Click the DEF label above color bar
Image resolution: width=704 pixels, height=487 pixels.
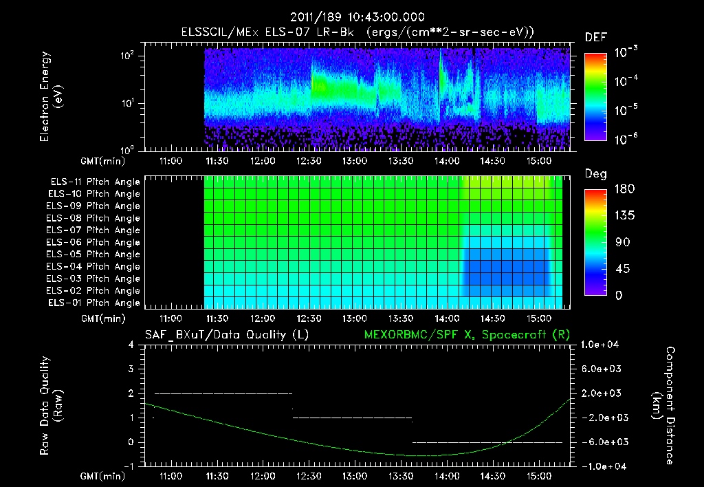click(596, 38)
